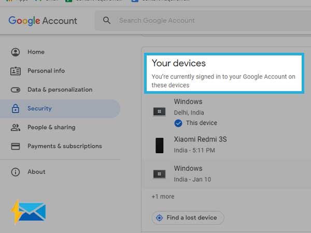The image size is (311, 233).
Task: Focus the Search Google Account field
Action: tap(203, 20)
